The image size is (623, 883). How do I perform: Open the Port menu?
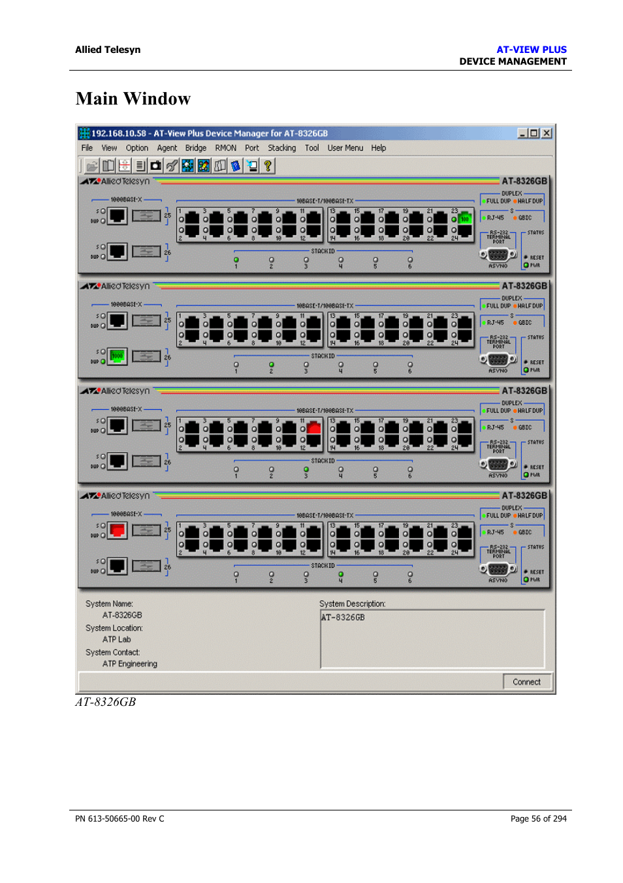coord(252,148)
